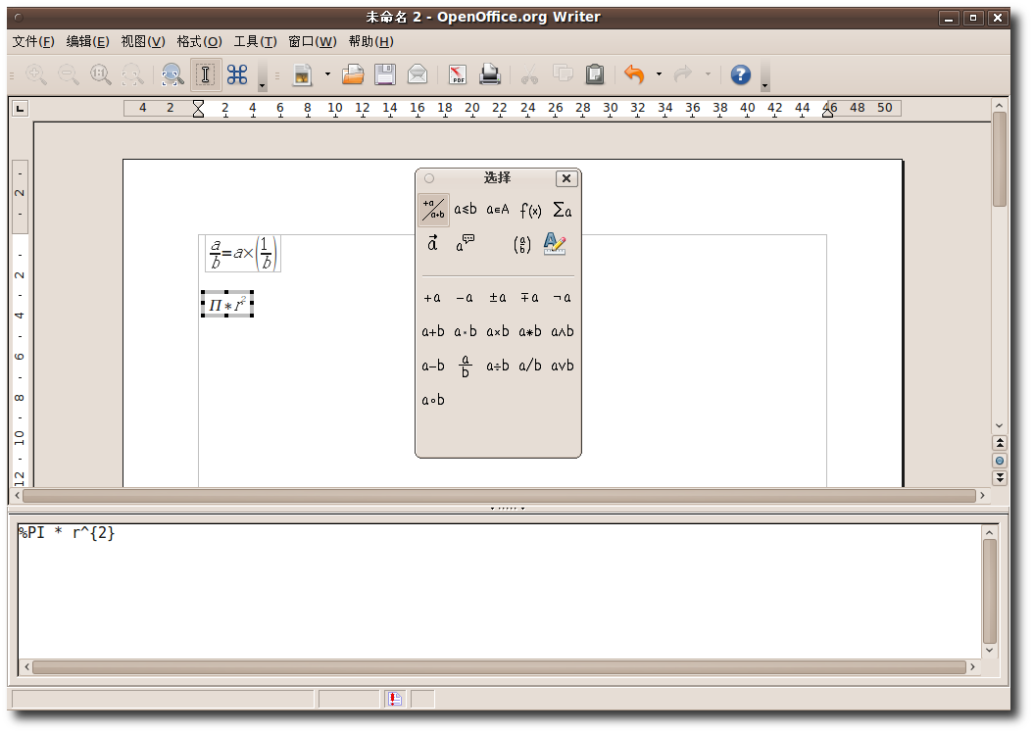
Task: Open the 格式(O) menu
Action: tap(199, 41)
